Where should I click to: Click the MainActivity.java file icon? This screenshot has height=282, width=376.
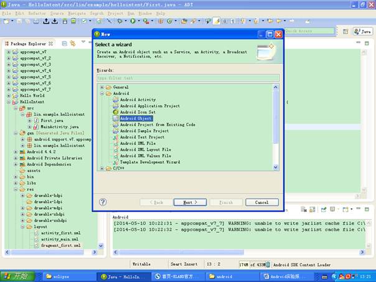(36, 126)
